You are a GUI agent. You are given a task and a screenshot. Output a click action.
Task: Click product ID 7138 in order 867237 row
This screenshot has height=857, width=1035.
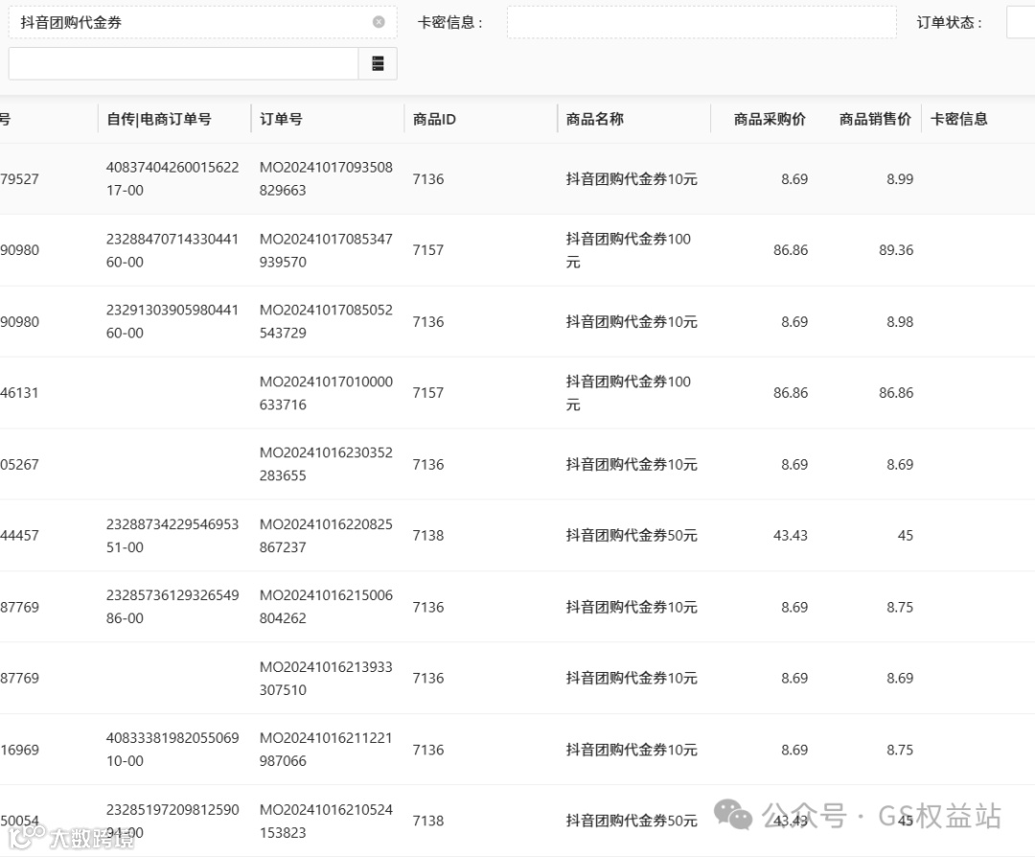tap(428, 536)
